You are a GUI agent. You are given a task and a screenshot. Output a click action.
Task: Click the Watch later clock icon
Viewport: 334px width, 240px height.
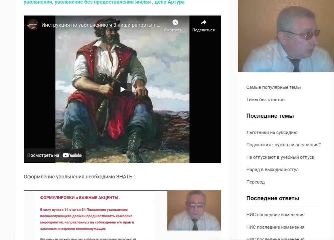click(175, 22)
